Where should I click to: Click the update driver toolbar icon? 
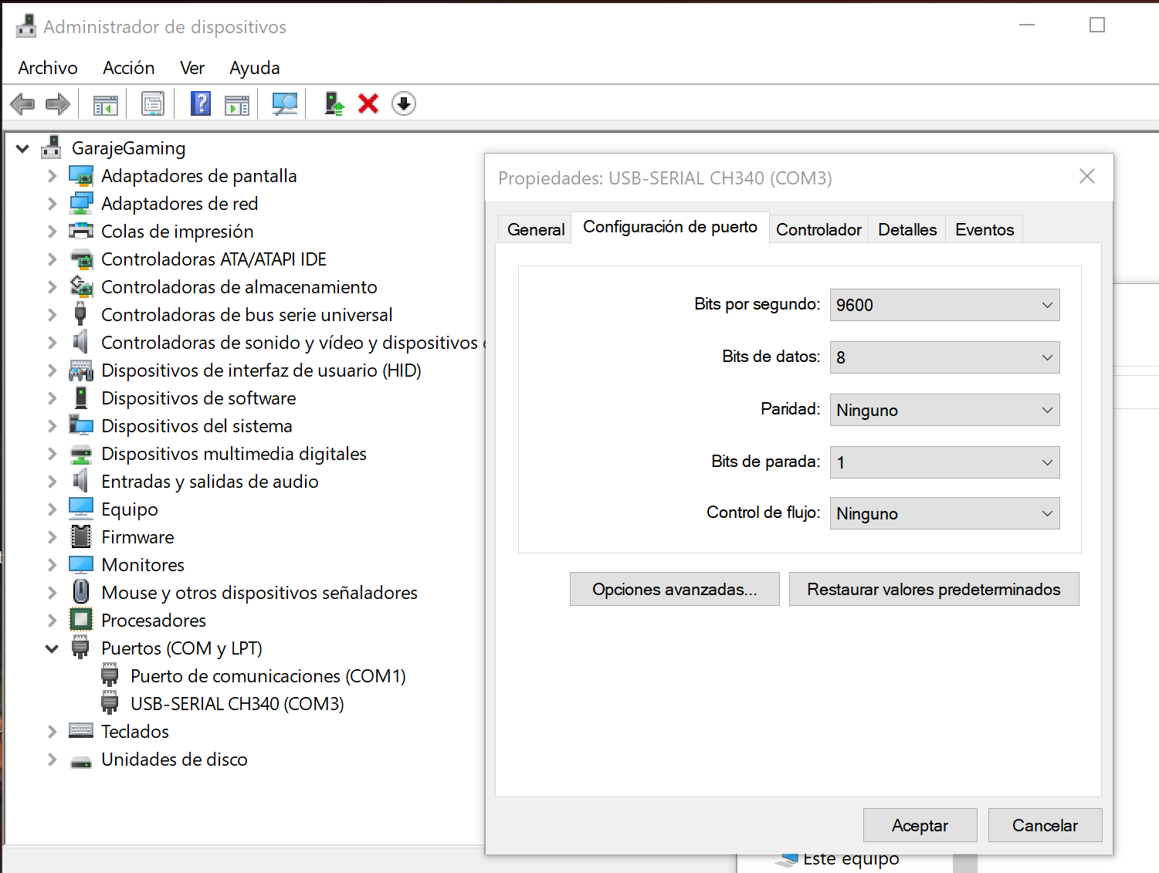tap(334, 103)
